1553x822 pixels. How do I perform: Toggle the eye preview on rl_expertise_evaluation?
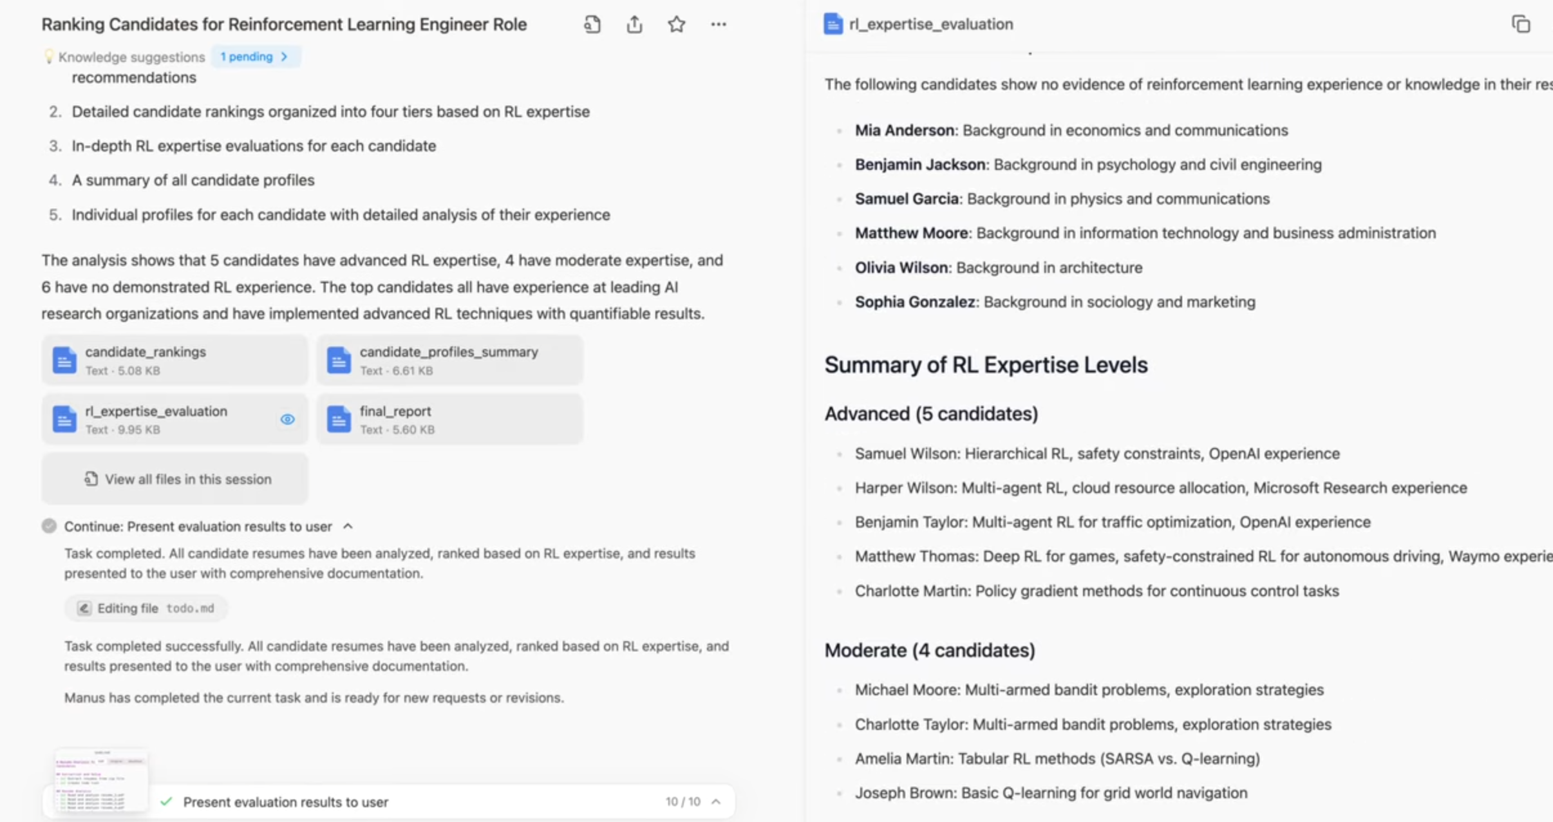(288, 420)
